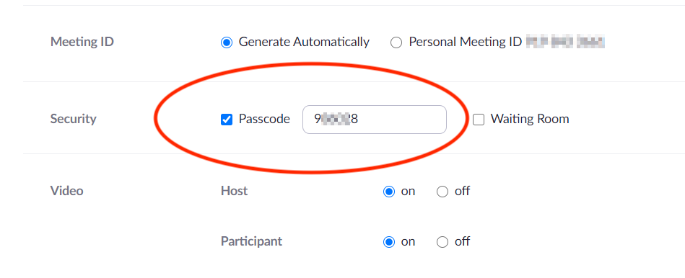Click the Meeting ID section heading
This screenshot has height=278, width=685.
pyautogui.click(x=82, y=42)
